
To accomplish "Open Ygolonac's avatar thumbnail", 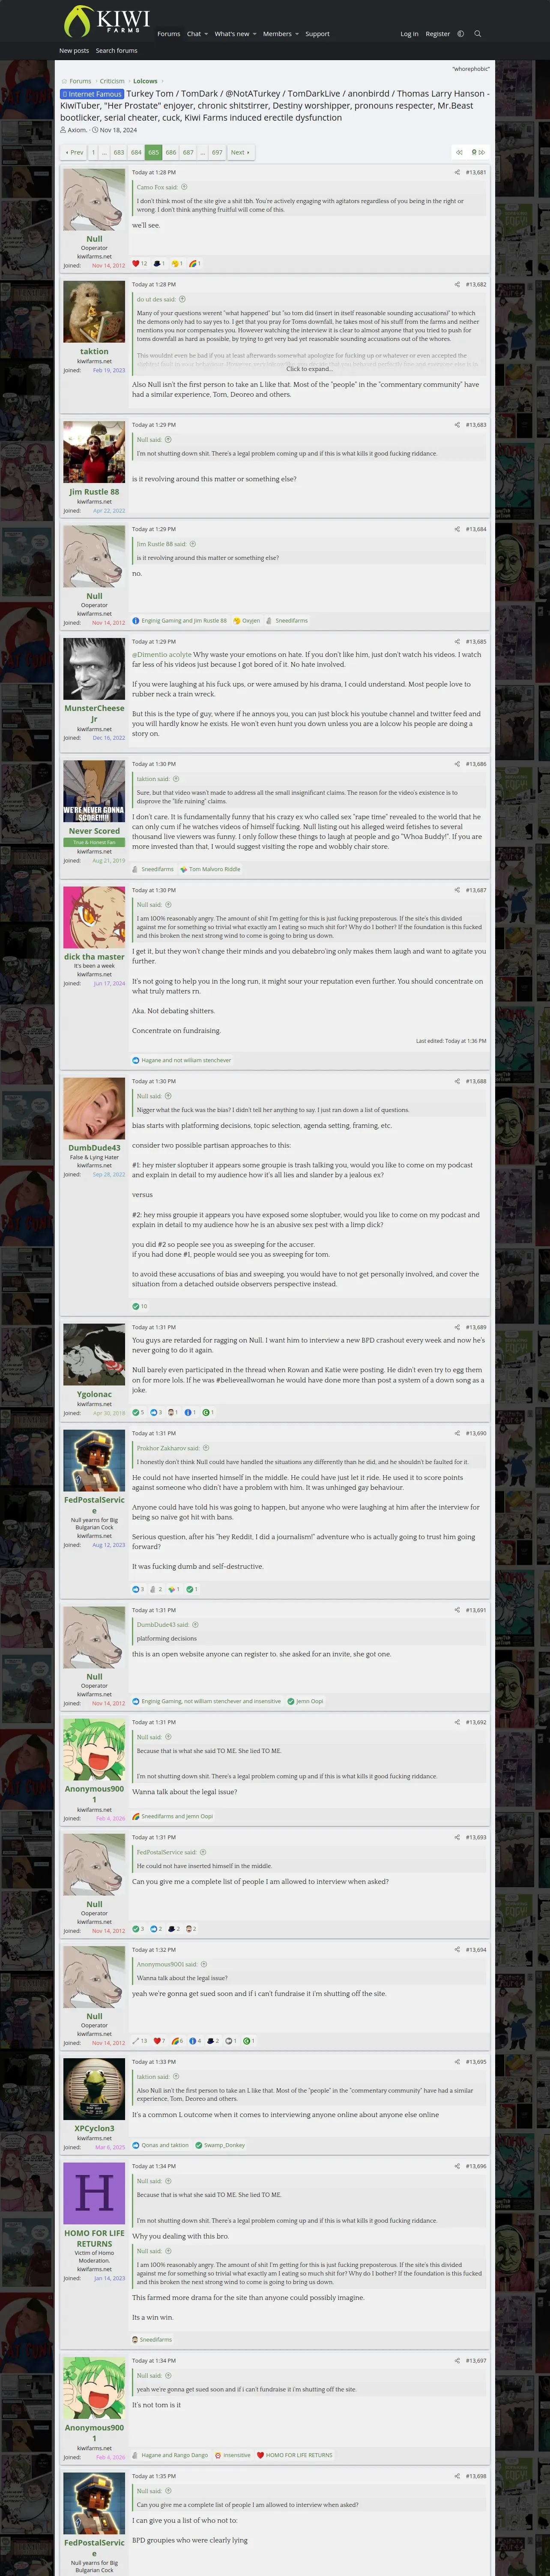I will point(94,1355).
